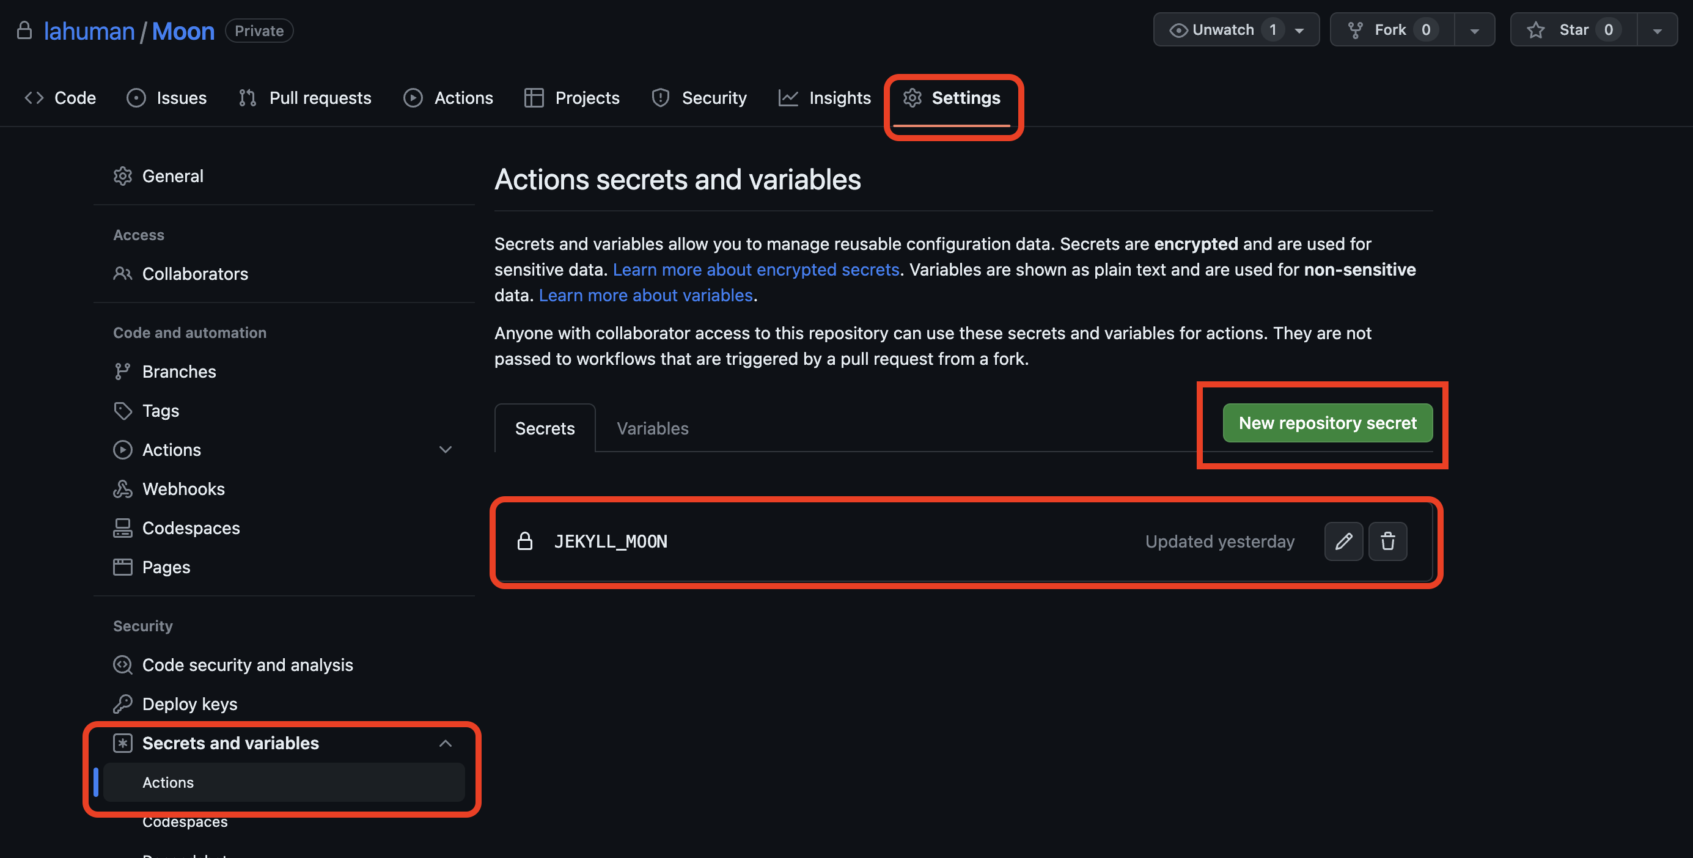Open the dropdown arrow next to Fork

[1474, 31]
